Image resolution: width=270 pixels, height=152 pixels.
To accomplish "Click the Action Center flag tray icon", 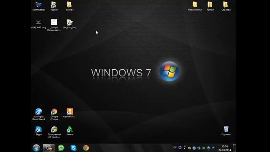I will tap(213, 148).
